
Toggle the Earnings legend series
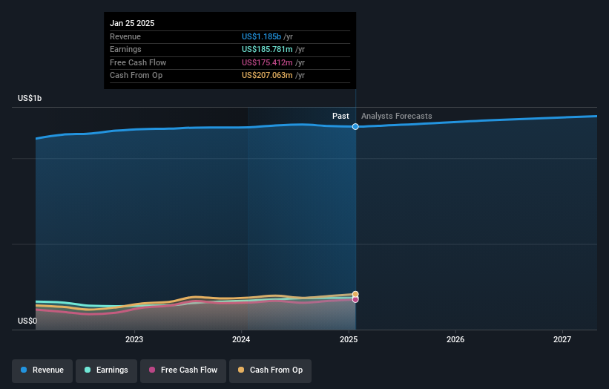coord(106,370)
